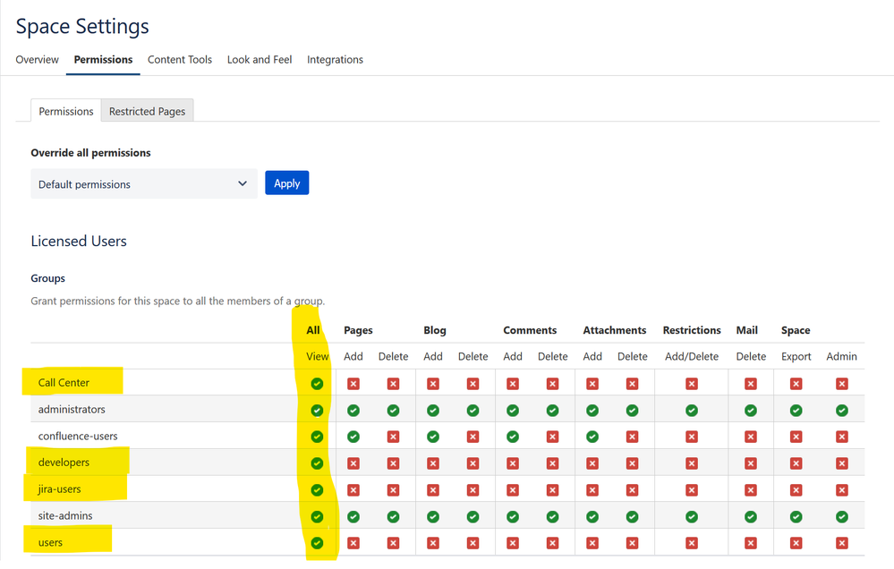The width and height of the screenshot is (894, 569).
Task: Click the Export sub-header under Space
Action: click(796, 356)
